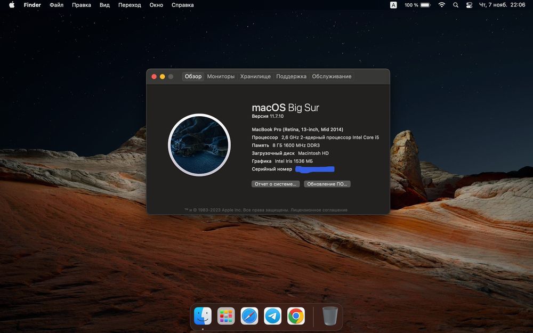Open the Файл menu

coord(56,5)
